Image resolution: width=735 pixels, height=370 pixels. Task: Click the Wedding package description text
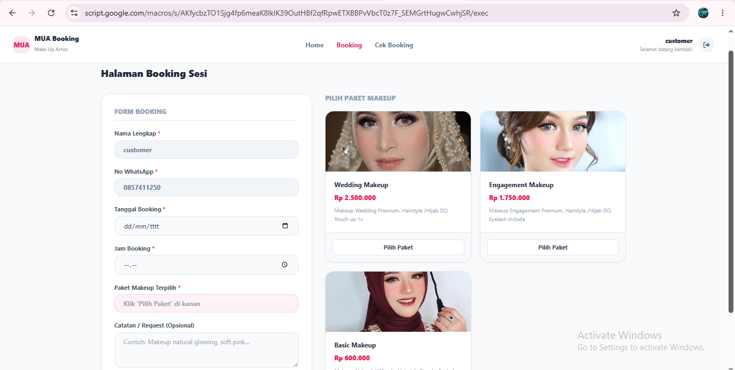391,215
